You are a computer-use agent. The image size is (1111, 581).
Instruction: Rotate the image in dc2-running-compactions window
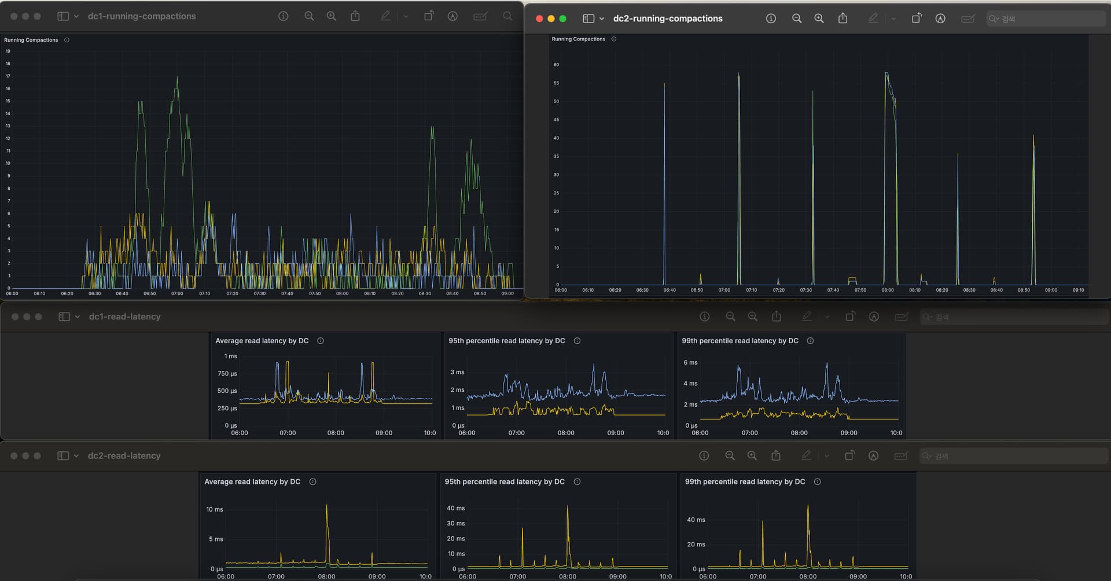click(916, 19)
